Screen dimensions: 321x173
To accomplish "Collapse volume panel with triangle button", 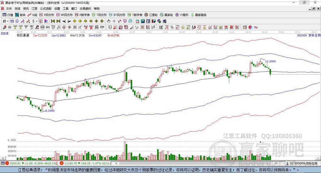I will tap(3, 158).
